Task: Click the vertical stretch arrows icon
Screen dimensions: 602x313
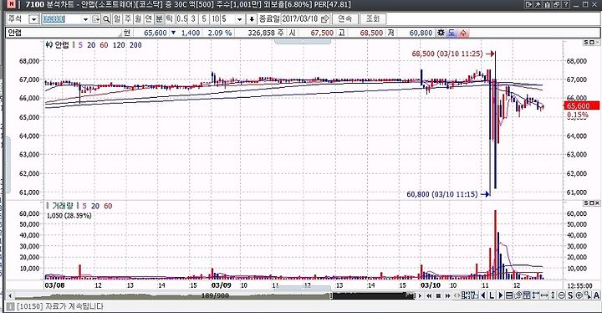Action: (x=553, y=295)
